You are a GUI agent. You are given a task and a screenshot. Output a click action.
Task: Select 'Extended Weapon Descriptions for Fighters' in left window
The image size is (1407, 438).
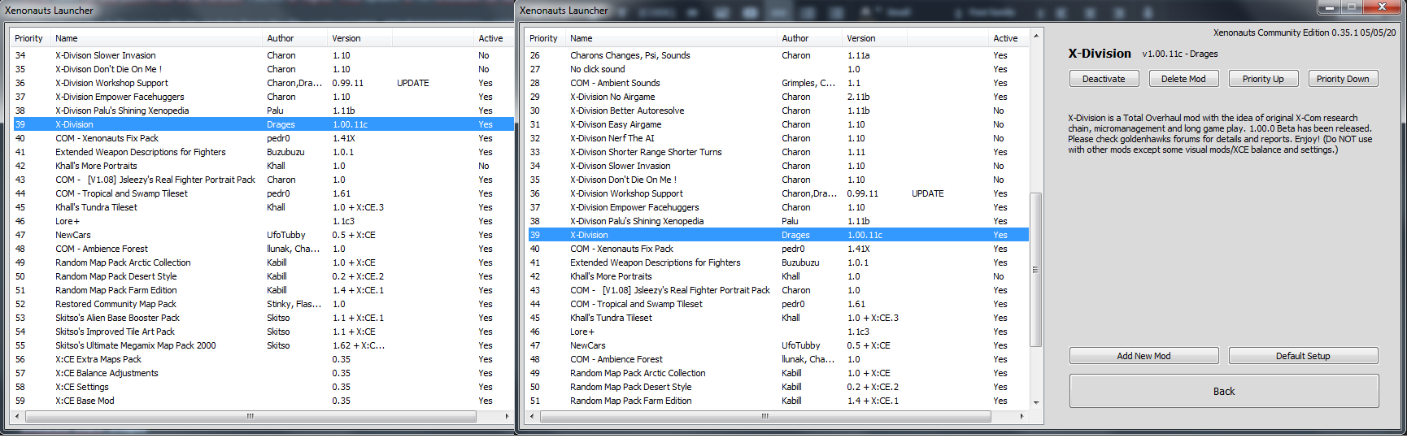[263, 152]
